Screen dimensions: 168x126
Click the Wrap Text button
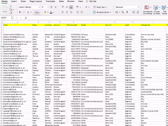(x=100, y=7)
